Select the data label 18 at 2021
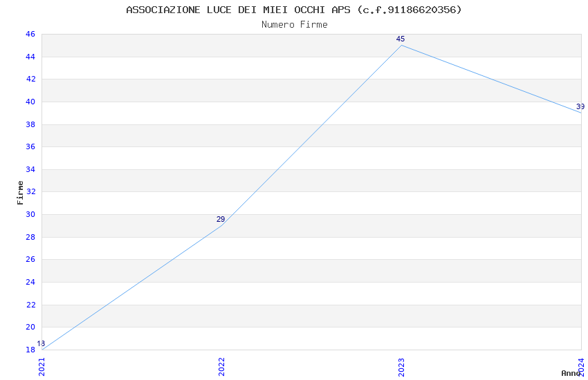The width and height of the screenshot is (588, 380). click(41, 343)
